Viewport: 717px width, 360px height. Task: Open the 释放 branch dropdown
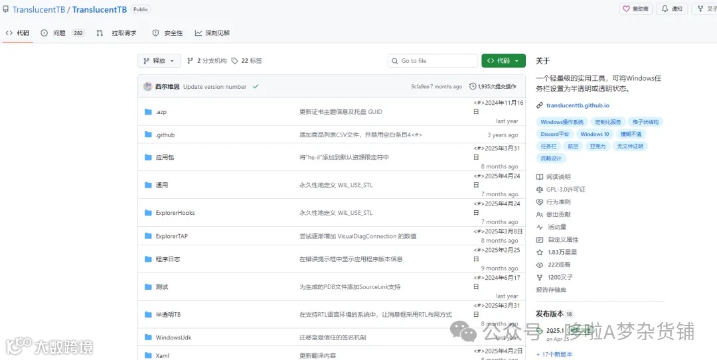point(159,61)
